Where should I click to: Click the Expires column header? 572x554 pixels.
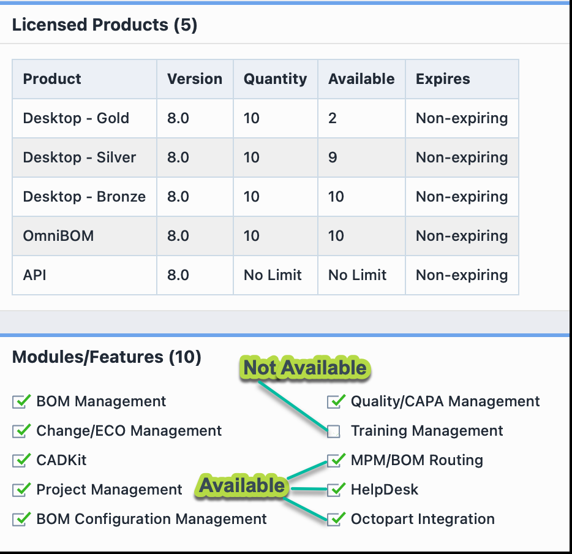pyautogui.click(x=462, y=79)
